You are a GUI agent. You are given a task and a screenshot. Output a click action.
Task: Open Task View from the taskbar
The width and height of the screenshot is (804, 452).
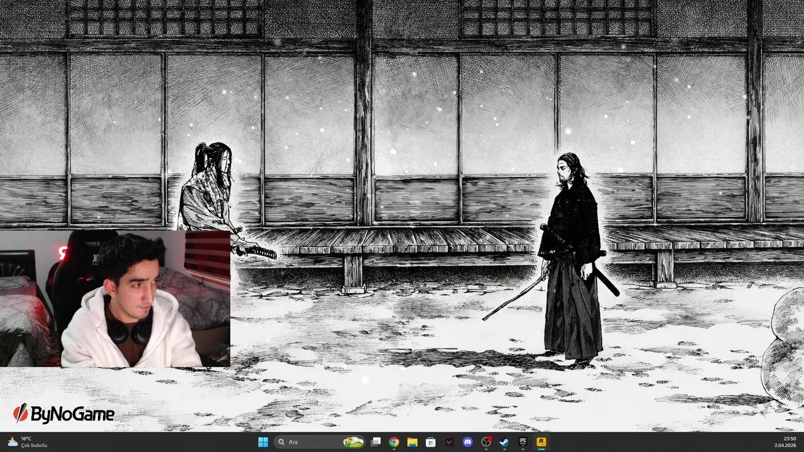(x=376, y=442)
